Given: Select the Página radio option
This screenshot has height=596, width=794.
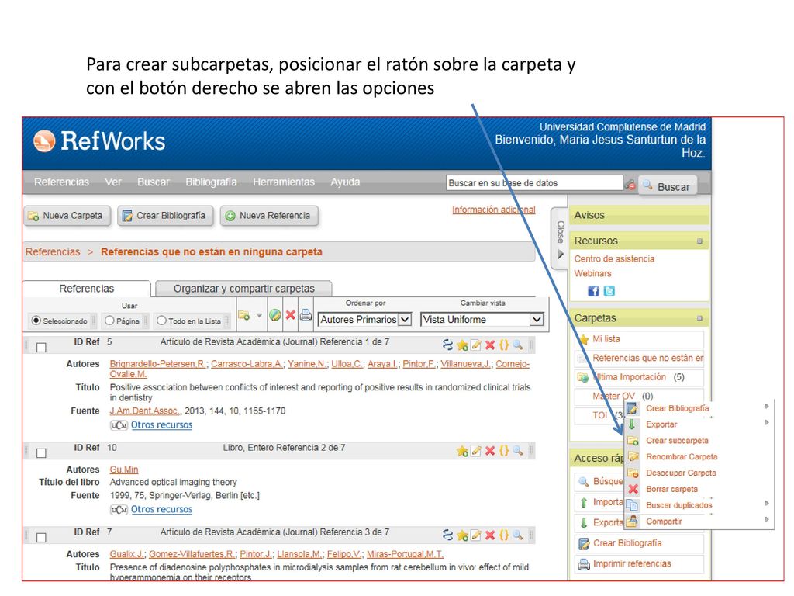Looking at the screenshot, I should click(109, 321).
